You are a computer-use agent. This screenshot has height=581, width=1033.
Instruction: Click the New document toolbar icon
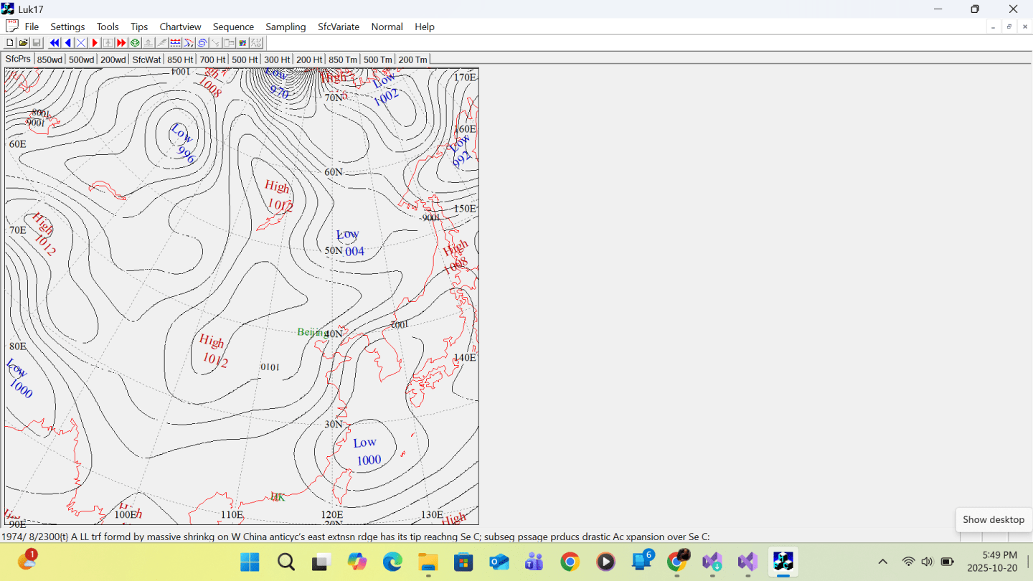(x=10, y=43)
